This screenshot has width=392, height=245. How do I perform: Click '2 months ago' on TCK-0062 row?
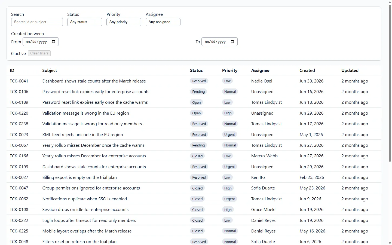(355, 199)
